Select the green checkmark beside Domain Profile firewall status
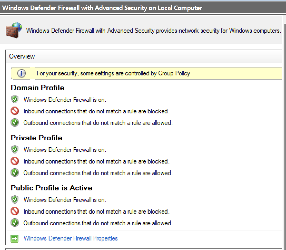Image resolution: width=286 pixels, height=250 pixels. pos(14,99)
